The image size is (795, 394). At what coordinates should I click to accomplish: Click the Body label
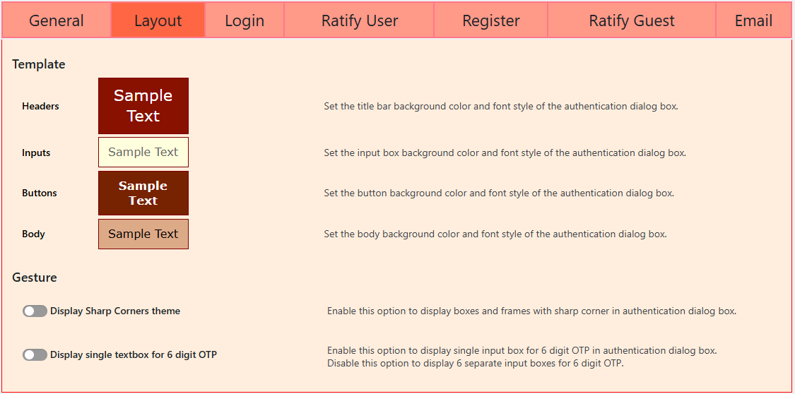click(x=33, y=234)
